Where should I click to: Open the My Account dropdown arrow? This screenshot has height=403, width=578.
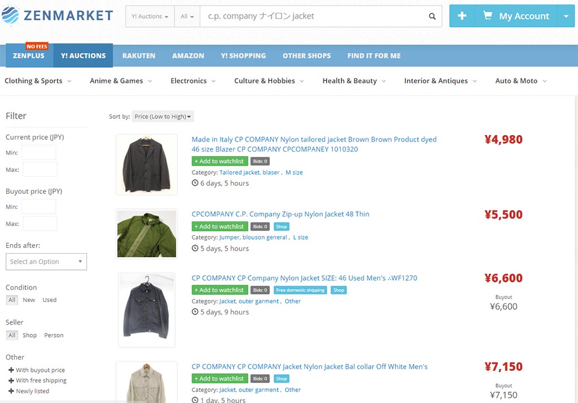(566, 16)
